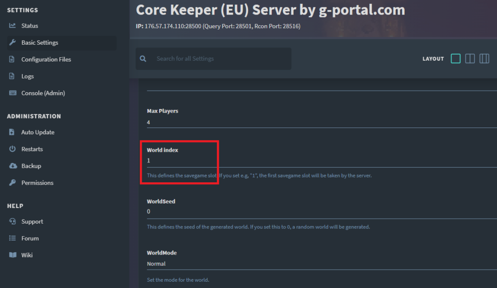Focus the Search for all Settings field
This screenshot has height=288, width=497.
coord(214,59)
